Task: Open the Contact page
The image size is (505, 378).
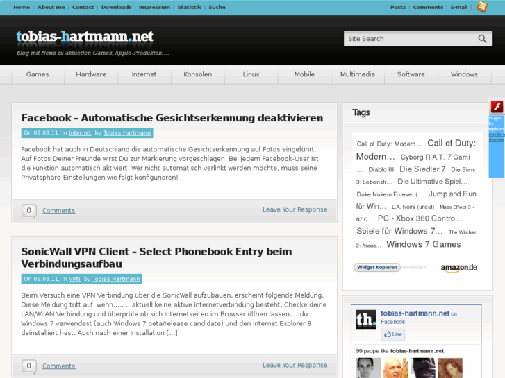Action: tap(83, 7)
